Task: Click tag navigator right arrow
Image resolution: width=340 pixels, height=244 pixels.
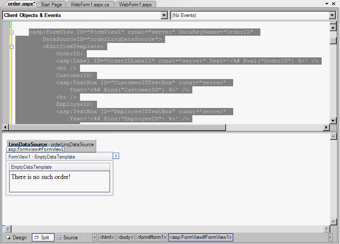Action: coord(330,238)
